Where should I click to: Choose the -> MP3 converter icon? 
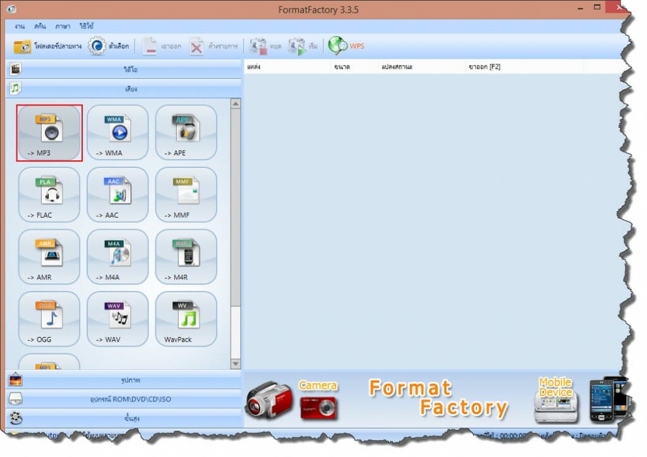coord(49,133)
